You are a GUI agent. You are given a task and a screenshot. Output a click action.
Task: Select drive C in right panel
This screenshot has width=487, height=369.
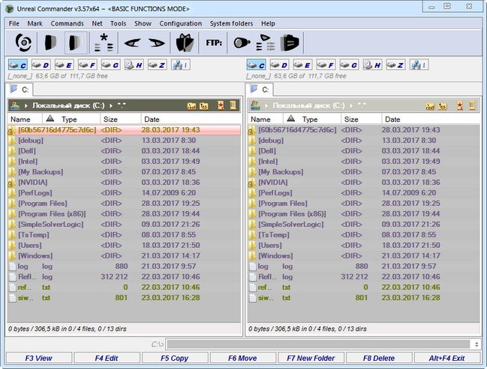(x=256, y=65)
